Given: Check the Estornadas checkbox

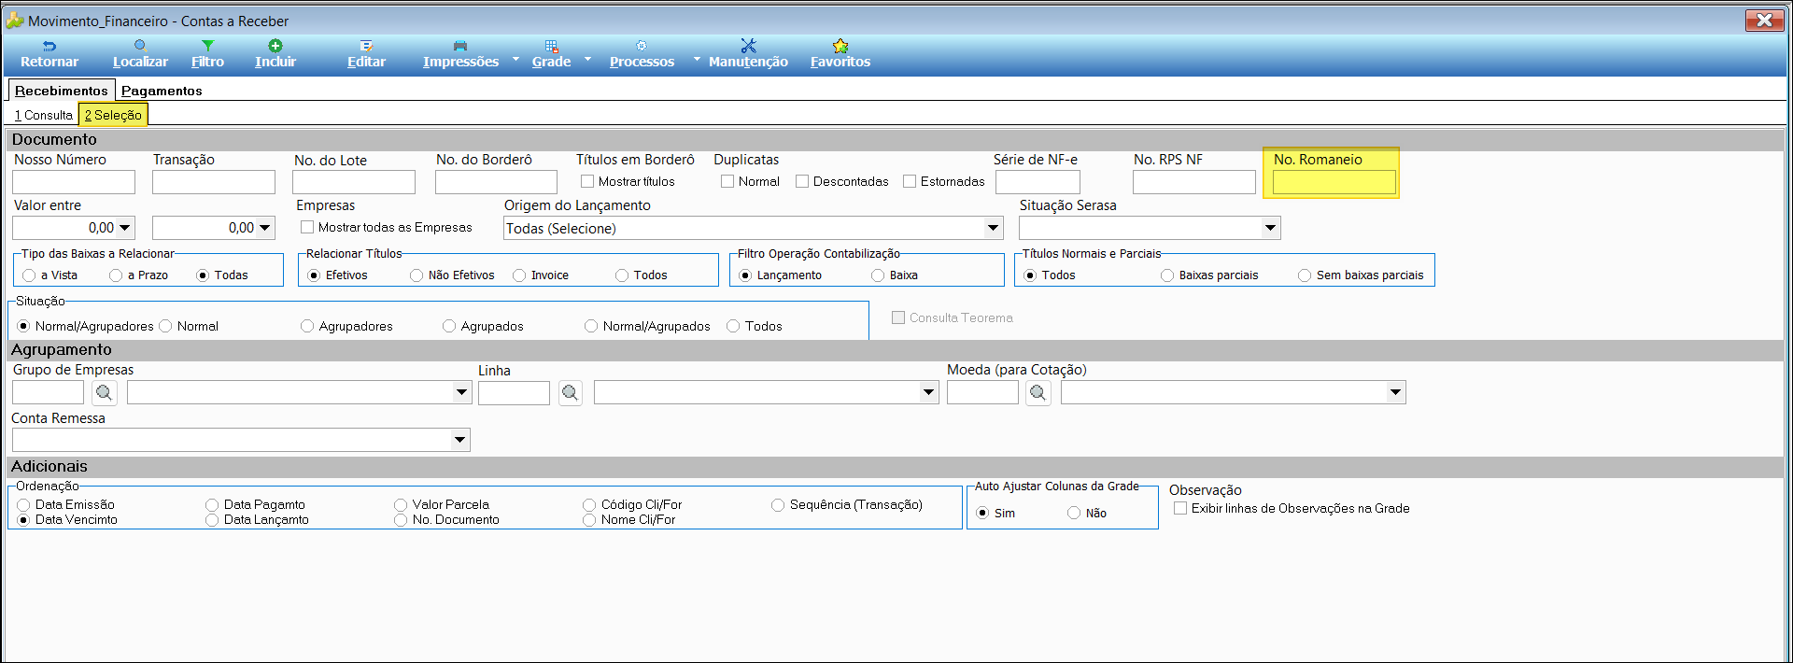Looking at the screenshot, I should click(x=910, y=181).
